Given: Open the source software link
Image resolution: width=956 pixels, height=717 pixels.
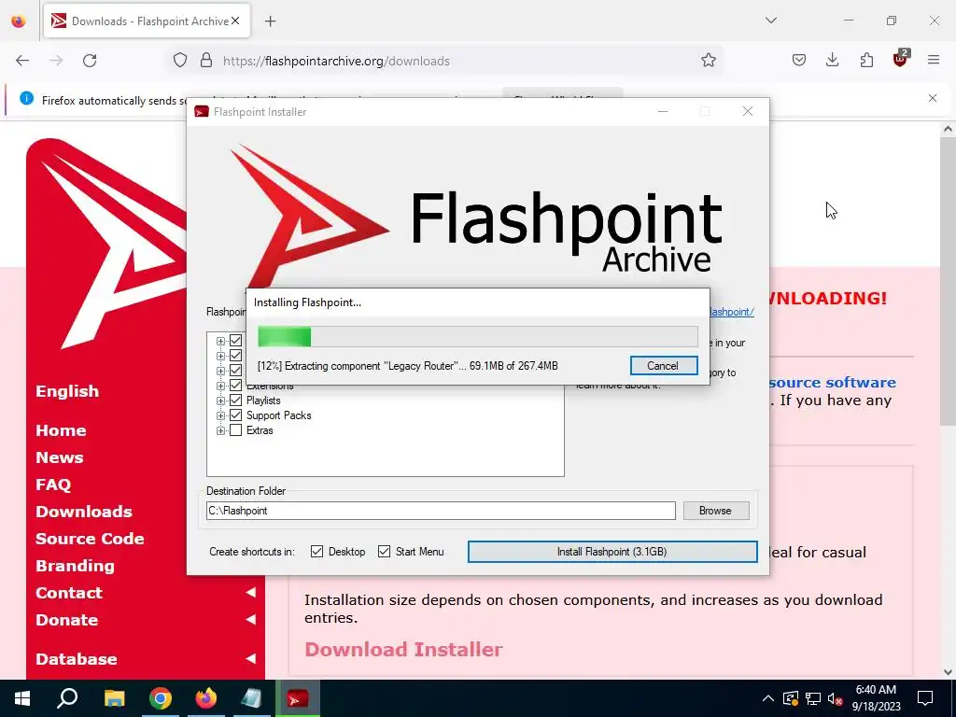Looking at the screenshot, I should click(832, 382).
